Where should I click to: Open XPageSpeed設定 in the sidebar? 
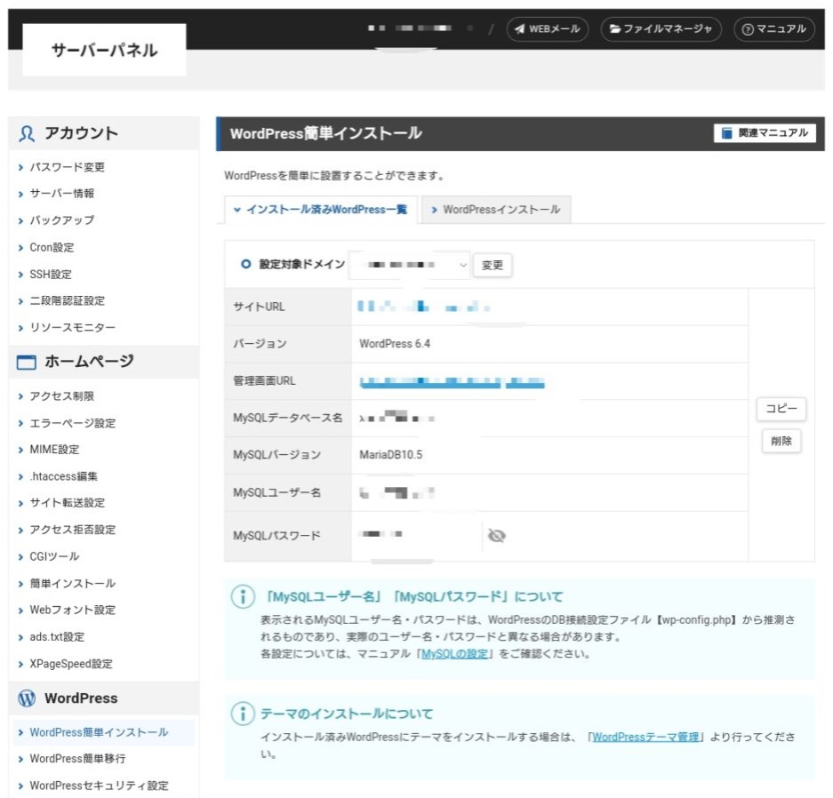[70, 664]
